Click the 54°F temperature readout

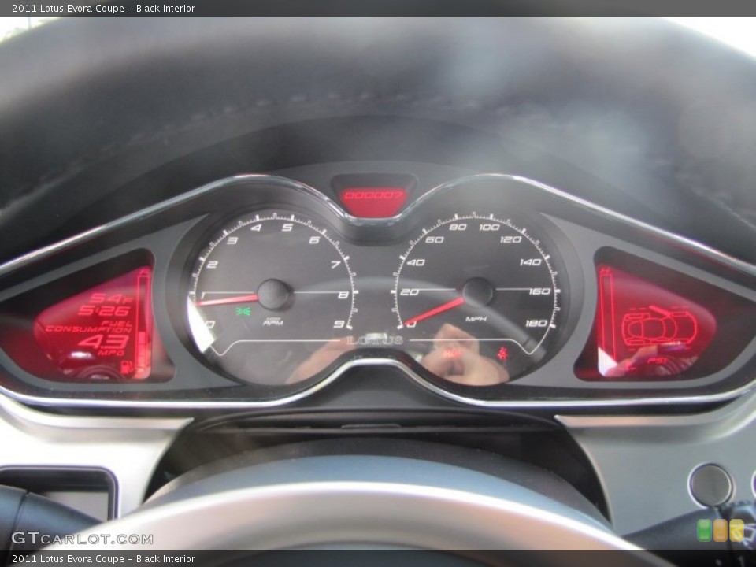[x=111, y=298]
